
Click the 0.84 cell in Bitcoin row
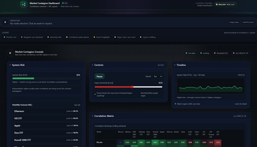[155, 142]
